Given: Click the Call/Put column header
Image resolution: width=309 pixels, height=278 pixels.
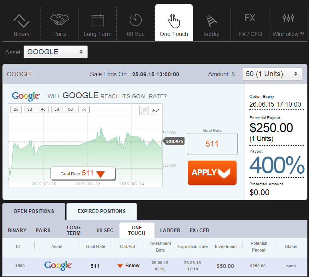Looking at the screenshot, I should tap(128, 246).
